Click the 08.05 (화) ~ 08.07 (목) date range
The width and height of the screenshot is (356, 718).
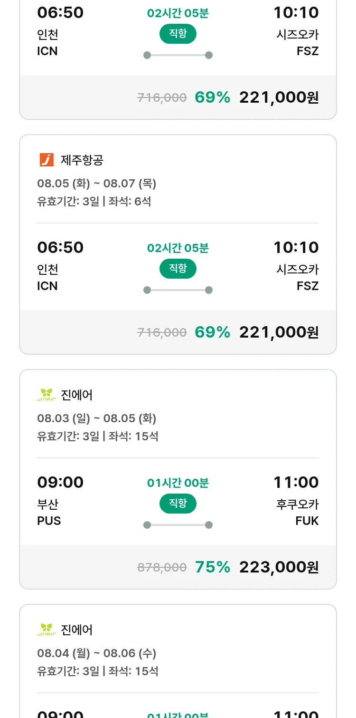(x=97, y=183)
